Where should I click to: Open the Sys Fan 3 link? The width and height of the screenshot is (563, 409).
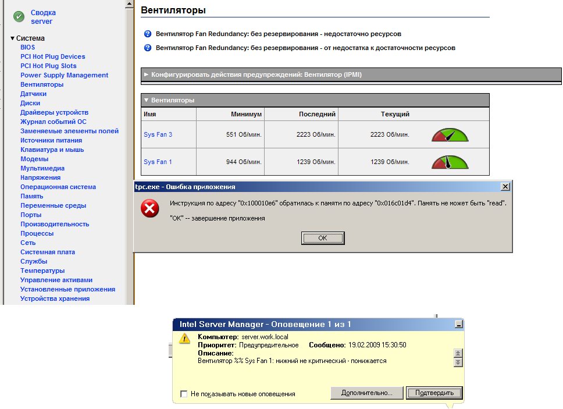[158, 135]
